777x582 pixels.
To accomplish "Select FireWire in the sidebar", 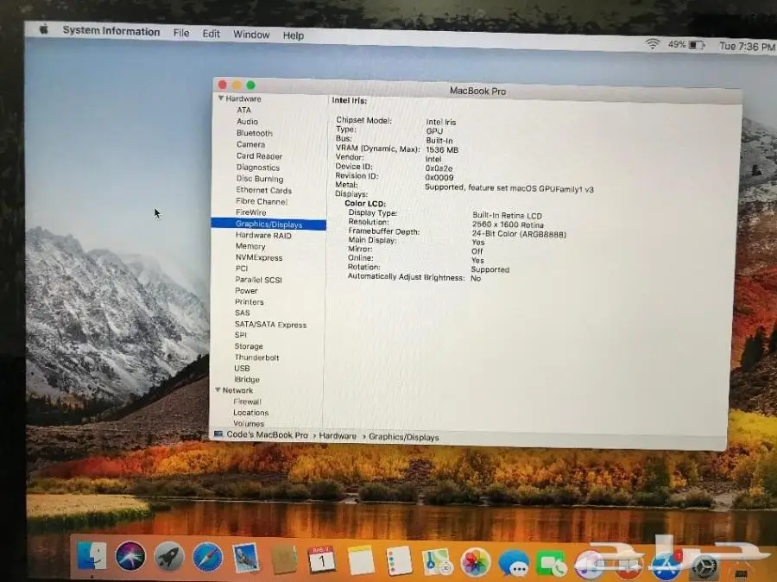I will [250, 212].
